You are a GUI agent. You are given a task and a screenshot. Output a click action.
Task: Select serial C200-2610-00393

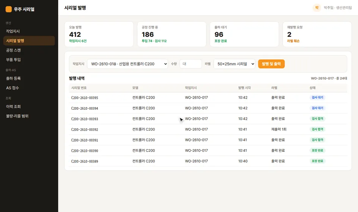85,119
